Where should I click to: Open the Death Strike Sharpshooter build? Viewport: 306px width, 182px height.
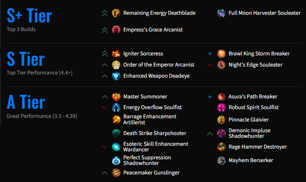[154, 133]
